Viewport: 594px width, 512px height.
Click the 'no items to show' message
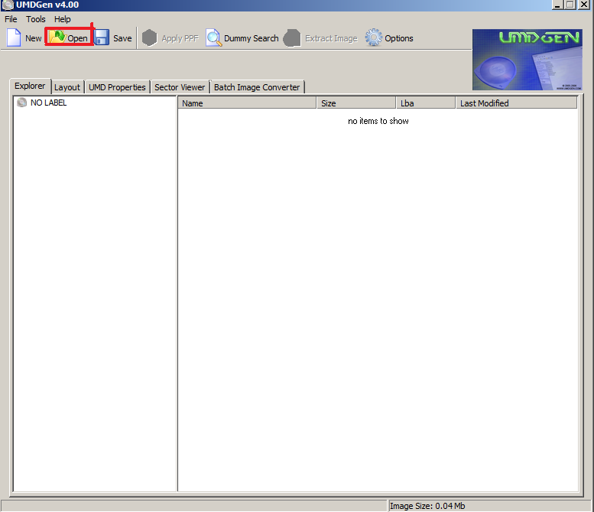pyautogui.click(x=378, y=121)
